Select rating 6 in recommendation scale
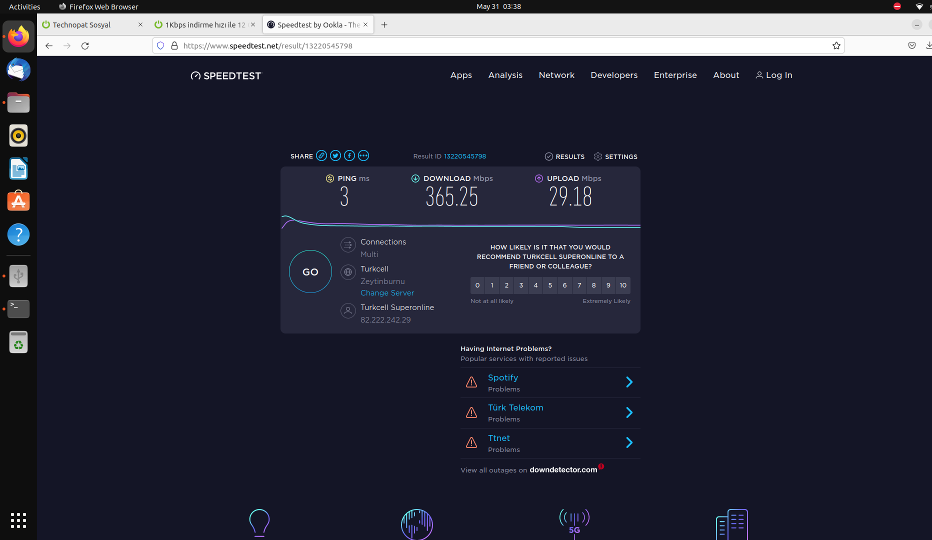Image resolution: width=932 pixels, height=540 pixels. (564, 285)
